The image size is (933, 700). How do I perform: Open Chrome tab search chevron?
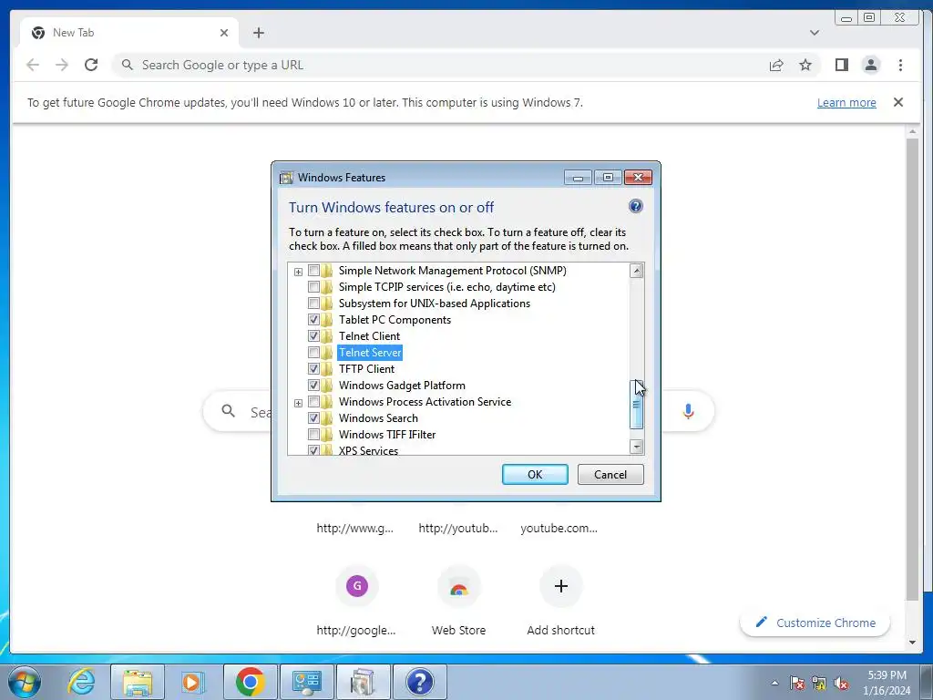(814, 33)
